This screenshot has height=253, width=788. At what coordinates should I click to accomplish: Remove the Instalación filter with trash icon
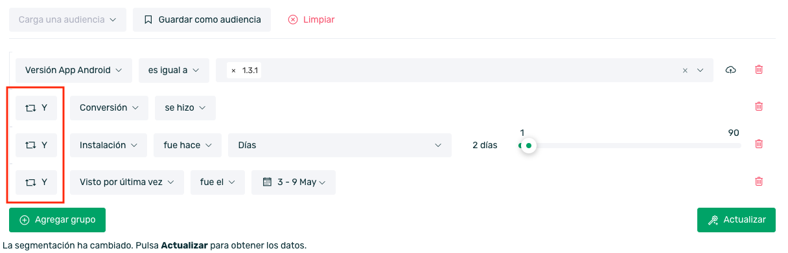click(x=759, y=144)
